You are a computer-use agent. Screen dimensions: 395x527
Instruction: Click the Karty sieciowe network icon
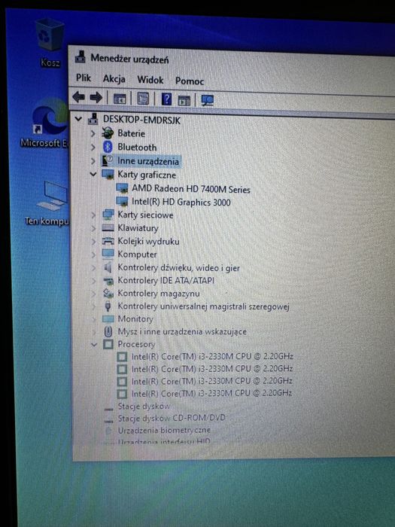(108, 215)
